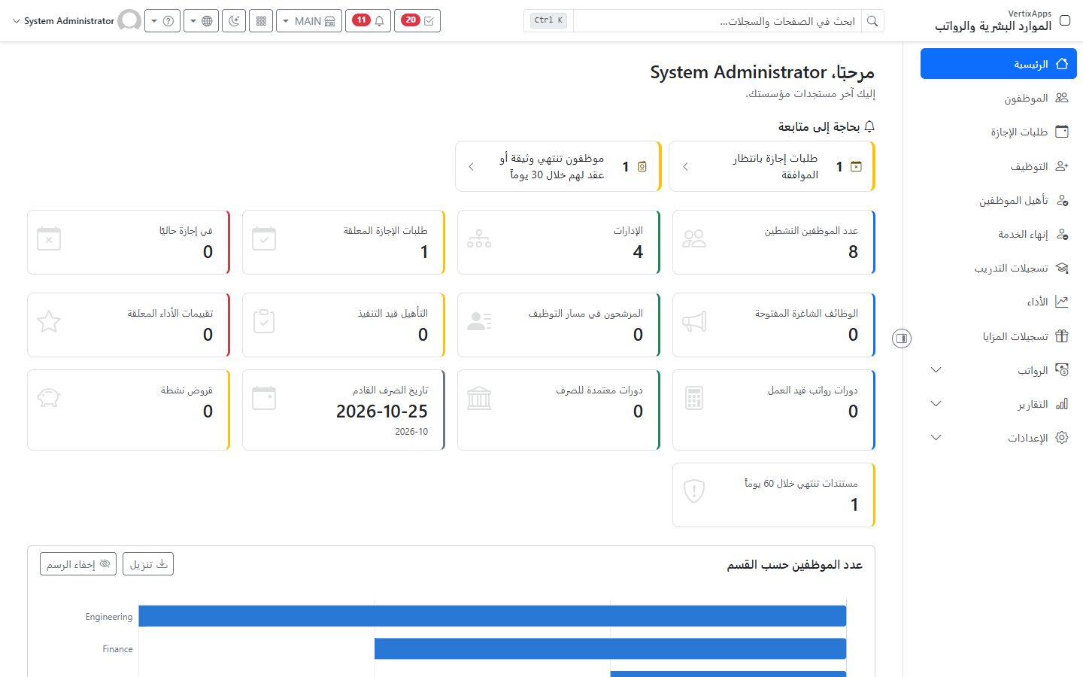Screen dimensions: 1083x677
Task: Open the الإدارات (Departments) card showing 4
Action: 559,242
